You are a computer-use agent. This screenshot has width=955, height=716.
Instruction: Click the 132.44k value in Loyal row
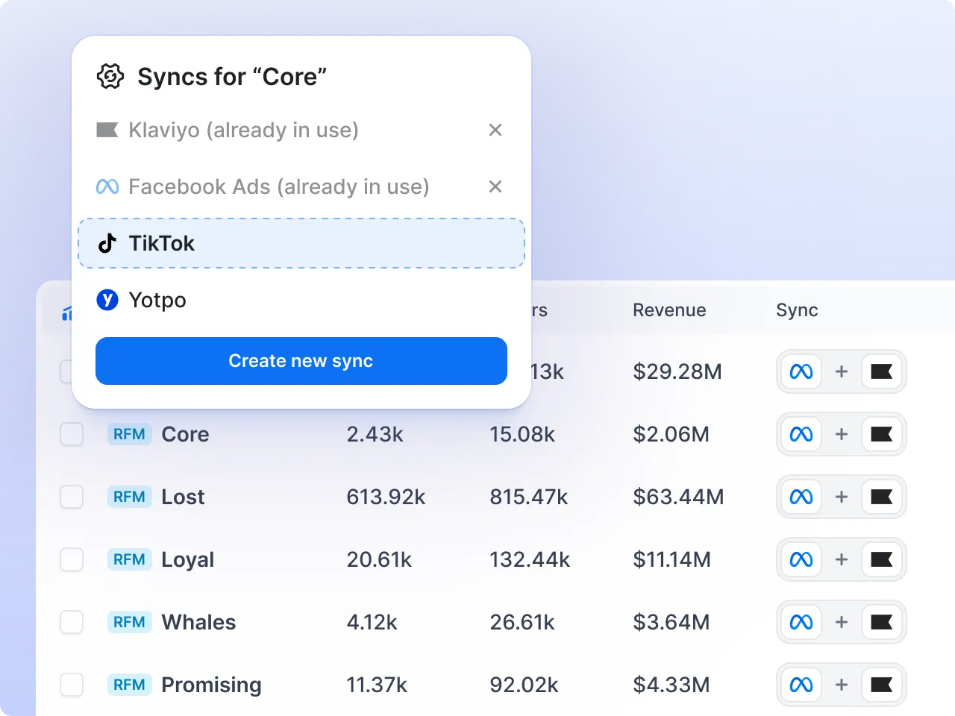pos(530,559)
